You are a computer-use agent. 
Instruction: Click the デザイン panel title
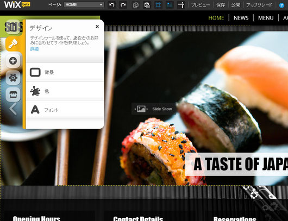pyautogui.click(x=41, y=28)
